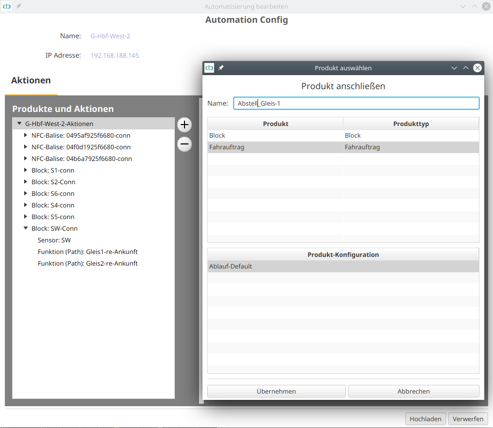This screenshot has height=428, width=493.
Task: Toggle the pin on the main window titlebar
Action: [17, 6]
